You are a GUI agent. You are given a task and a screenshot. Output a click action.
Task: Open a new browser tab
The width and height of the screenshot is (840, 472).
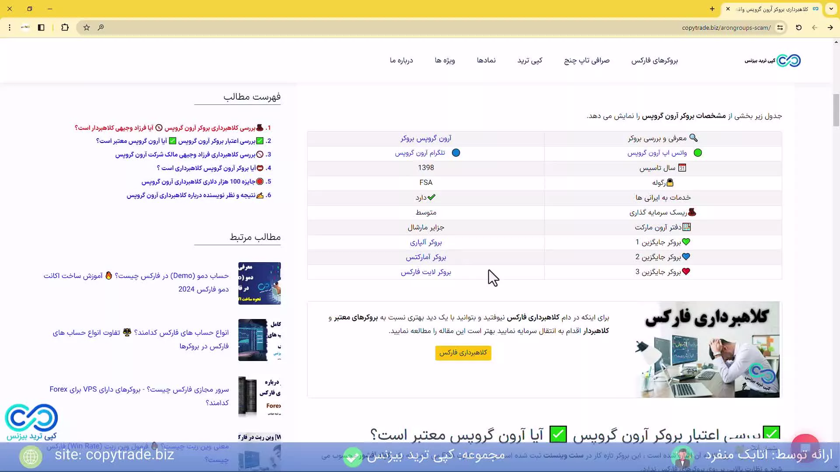click(712, 9)
